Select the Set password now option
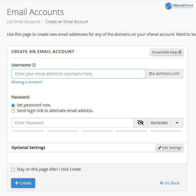 tap(13, 105)
